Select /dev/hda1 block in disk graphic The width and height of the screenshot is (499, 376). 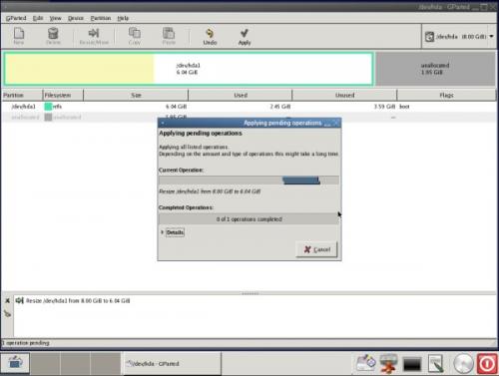pos(189,69)
